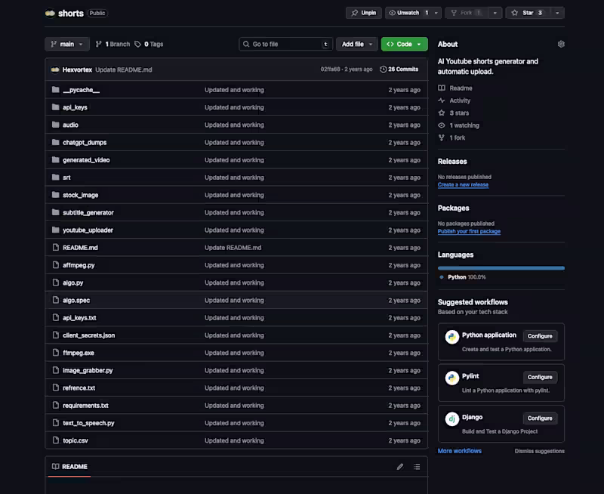604x494 pixels.
Task: Click the Python language bar
Action: (x=501, y=267)
